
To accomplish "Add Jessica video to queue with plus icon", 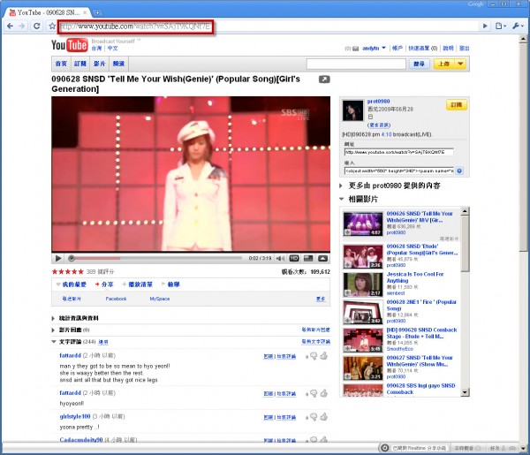I will pyautogui.click(x=347, y=293).
